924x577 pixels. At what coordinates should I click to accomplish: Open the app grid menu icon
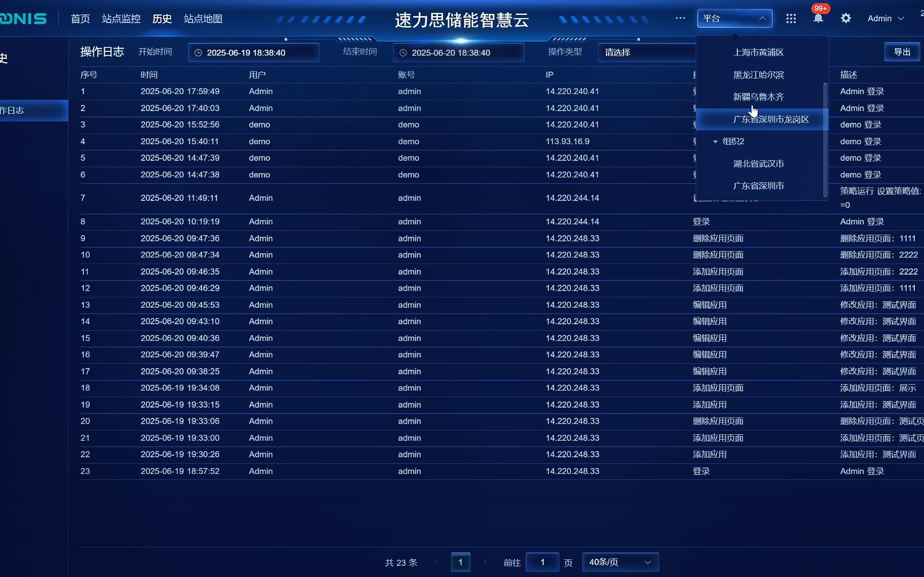tap(791, 19)
